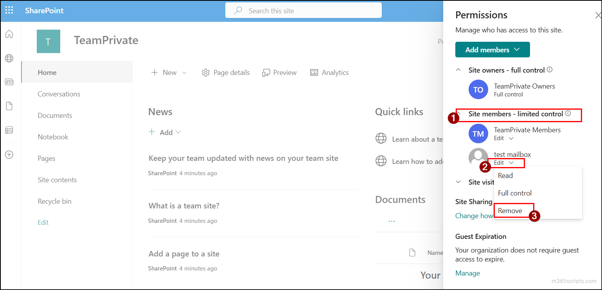
Task: Click the Add members button
Action: (x=492, y=50)
